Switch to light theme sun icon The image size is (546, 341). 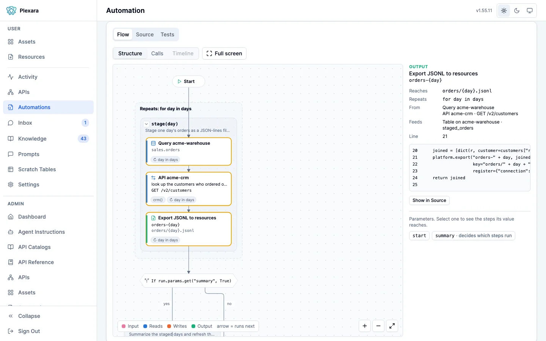(x=504, y=11)
